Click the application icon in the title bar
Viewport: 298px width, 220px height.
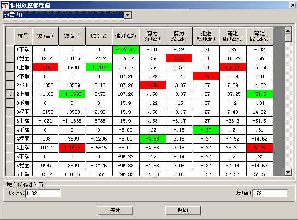point(5,5)
